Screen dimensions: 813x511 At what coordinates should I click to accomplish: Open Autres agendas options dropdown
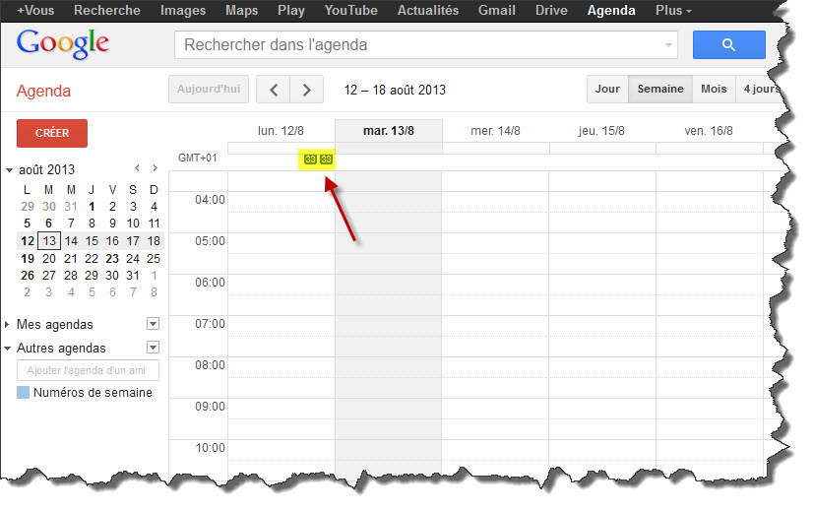(153, 347)
